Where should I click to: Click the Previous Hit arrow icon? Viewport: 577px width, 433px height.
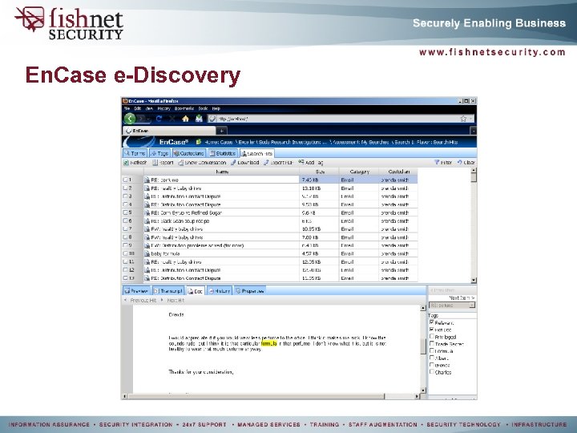click(126, 300)
